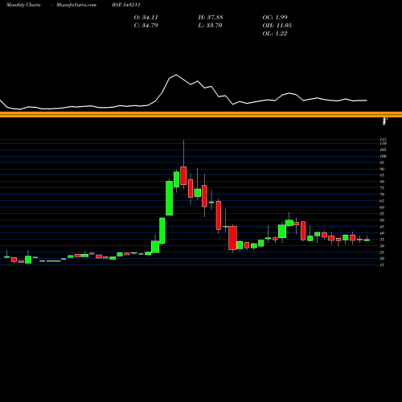The height and width of the screenshot is (402, 402).
Task: Click the last green candle at chart's right end
Action: 367,240
